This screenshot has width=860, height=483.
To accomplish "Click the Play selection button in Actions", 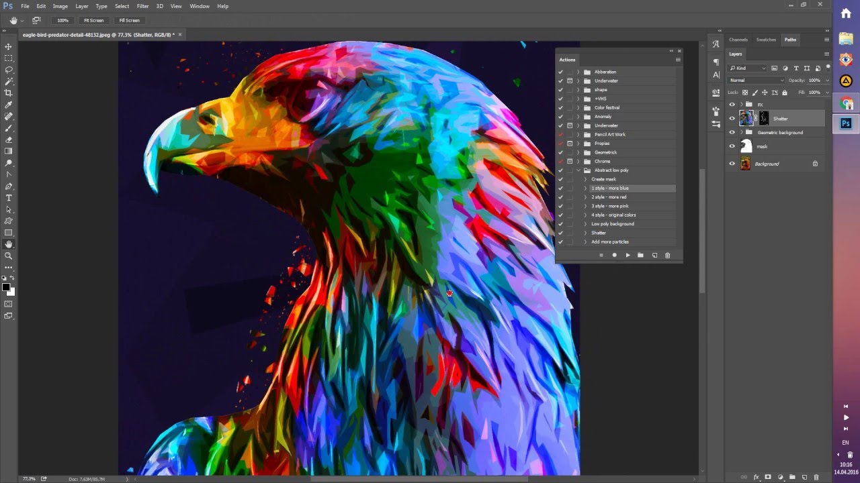I will pyautogui.click(x=628, y=255).
